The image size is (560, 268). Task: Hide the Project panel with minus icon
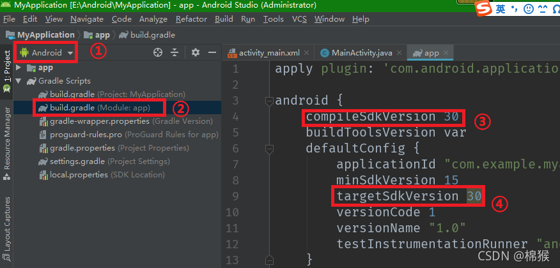[212, 53]
